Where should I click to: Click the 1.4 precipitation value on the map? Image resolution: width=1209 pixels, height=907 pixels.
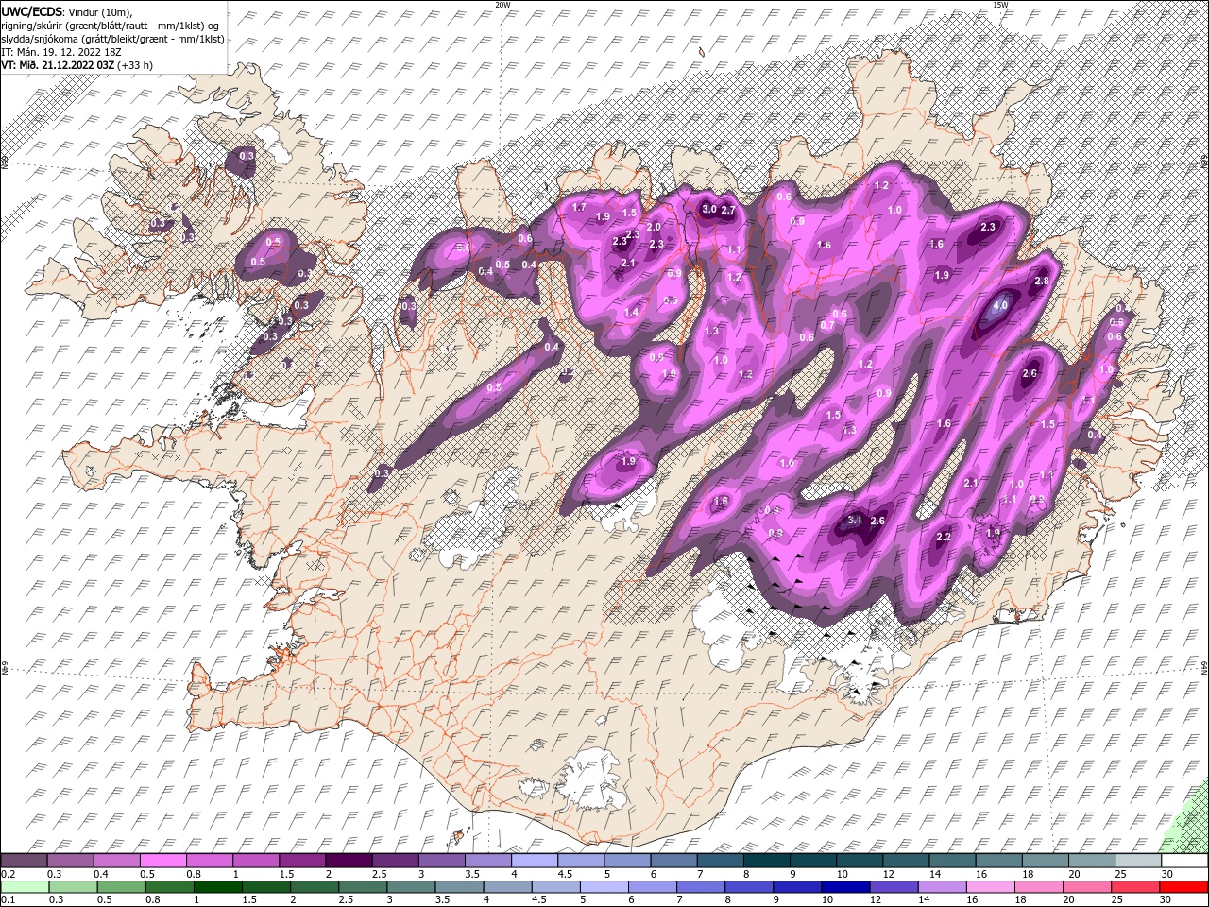click(x=632, y=313)
